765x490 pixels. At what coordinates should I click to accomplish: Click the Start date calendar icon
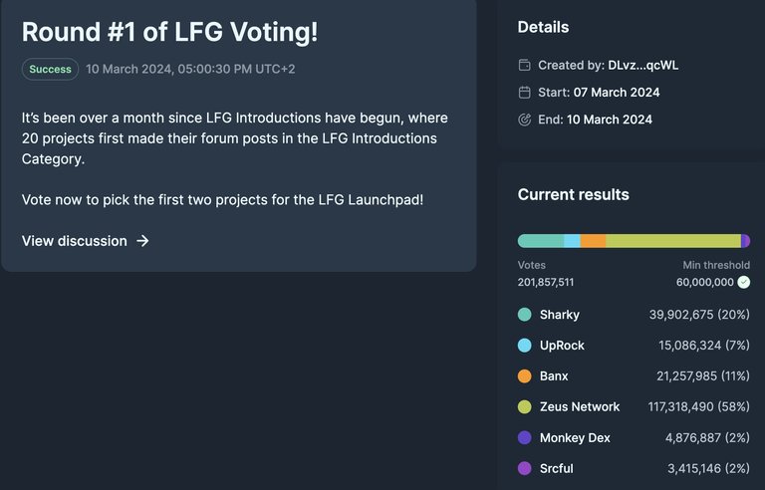[525, 93]
